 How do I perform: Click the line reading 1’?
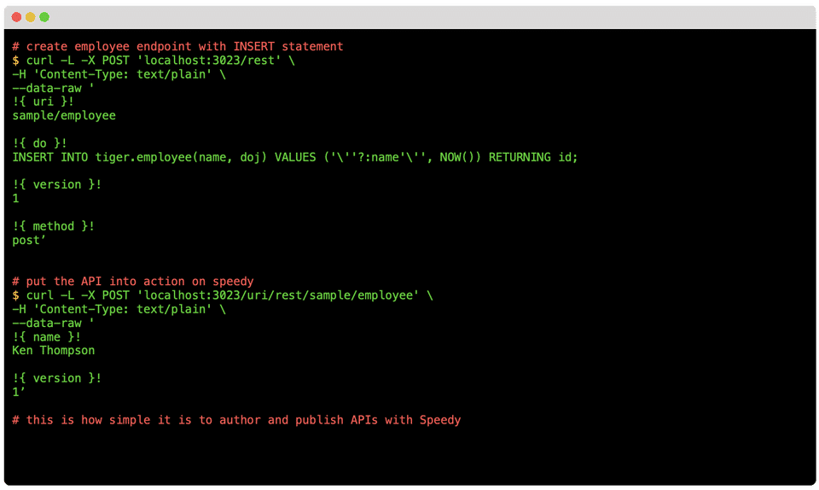pos(19,392)
